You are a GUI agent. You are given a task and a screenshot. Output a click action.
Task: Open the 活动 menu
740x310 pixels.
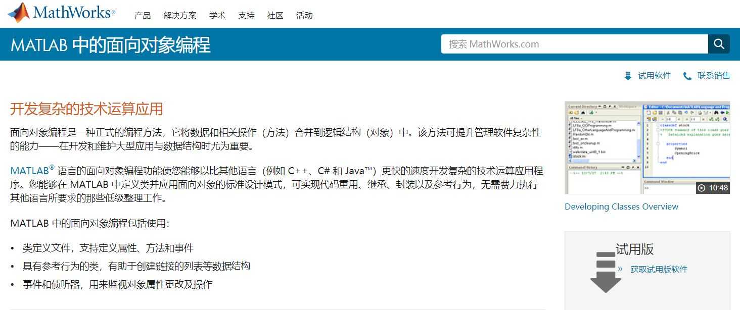(x=304, y=16)
